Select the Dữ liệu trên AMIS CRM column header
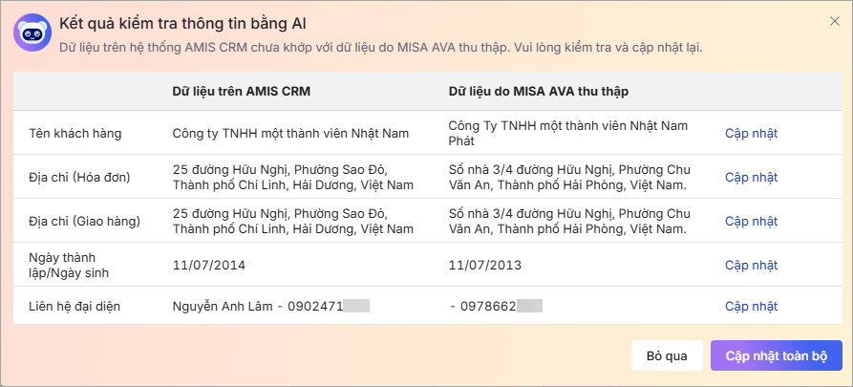 [242, 92]
